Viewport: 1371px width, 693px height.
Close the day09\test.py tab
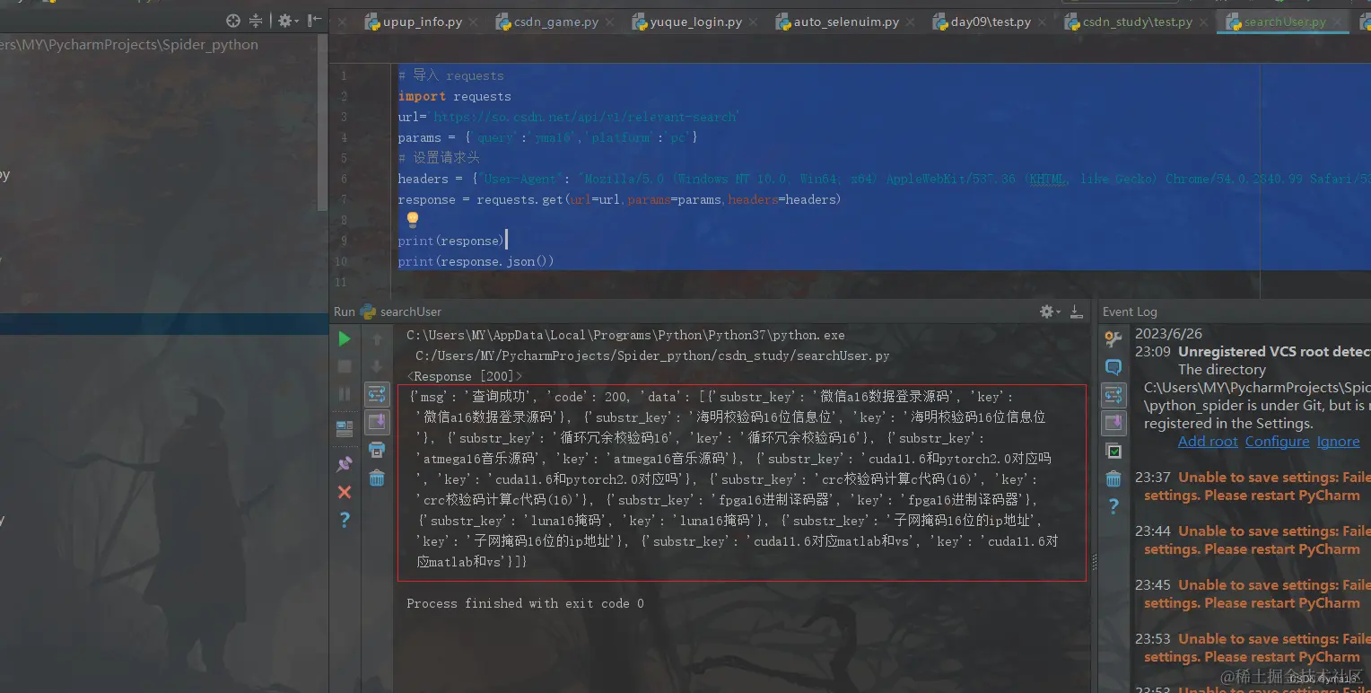(x=1044, y=22)
